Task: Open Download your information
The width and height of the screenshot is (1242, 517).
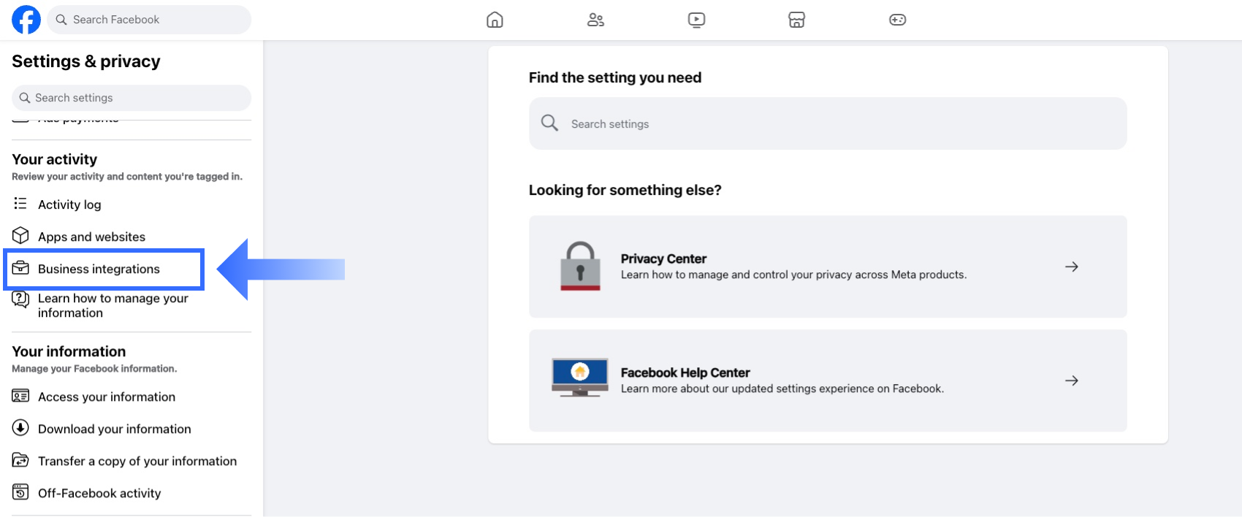Action: click(x=114, y=429)
